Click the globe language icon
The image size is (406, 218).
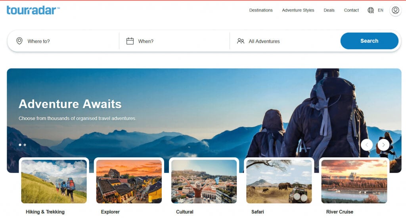[x=371, y=10]
